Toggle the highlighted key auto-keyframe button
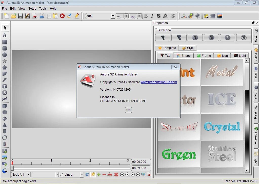Screen dimensions: 259x184 coord(93,174)
